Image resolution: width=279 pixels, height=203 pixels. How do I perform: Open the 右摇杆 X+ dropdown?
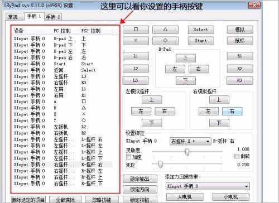(x=190, y=142)
